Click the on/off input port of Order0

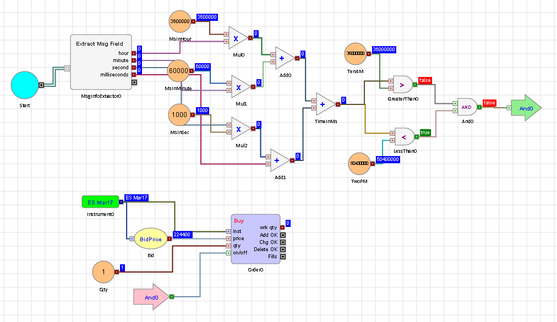(x=228, y=253)
